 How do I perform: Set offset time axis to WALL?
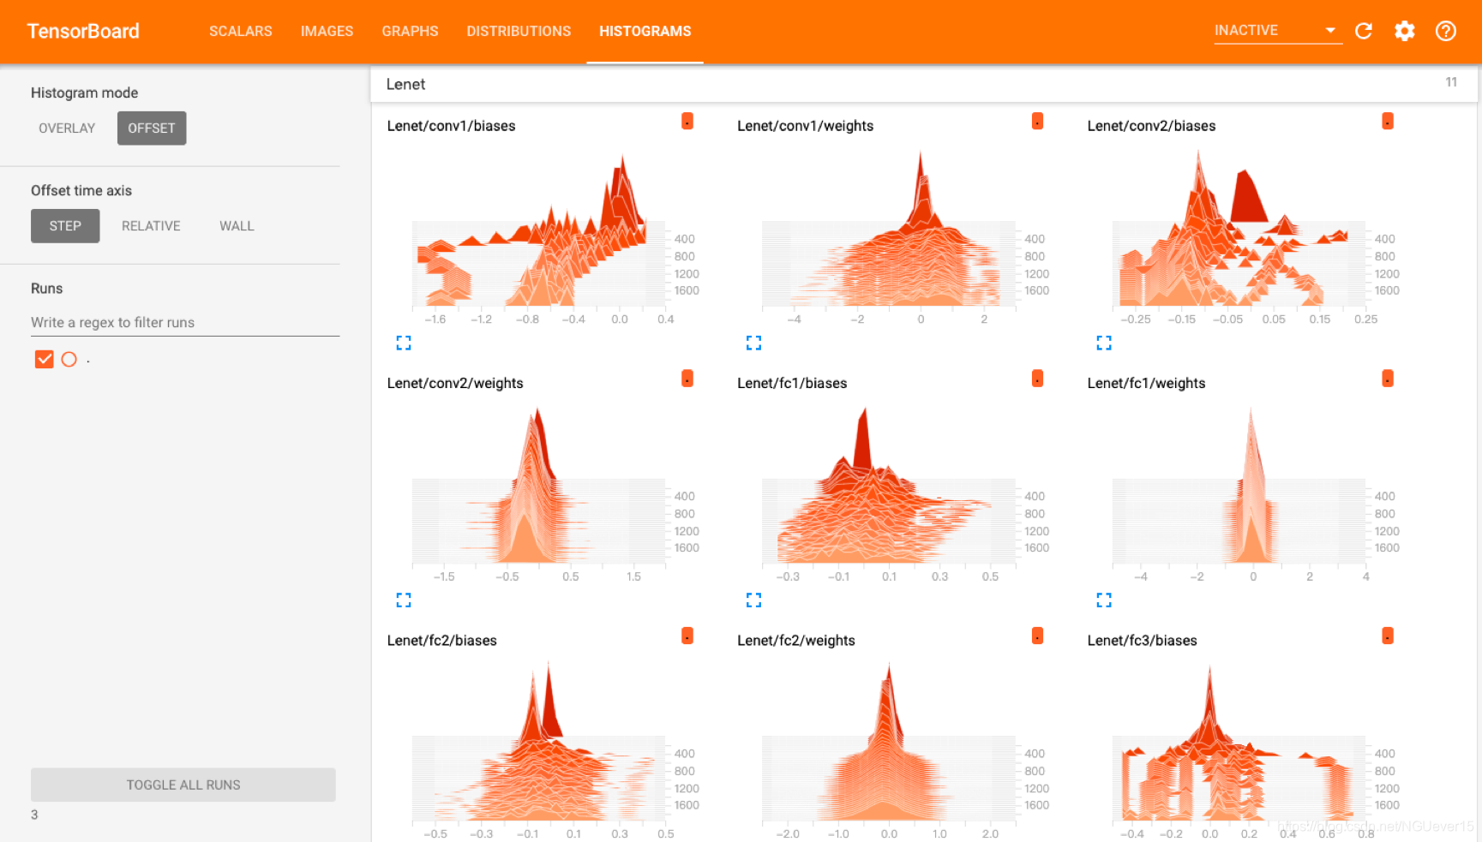pyautogui.click(x=237, y=226)
